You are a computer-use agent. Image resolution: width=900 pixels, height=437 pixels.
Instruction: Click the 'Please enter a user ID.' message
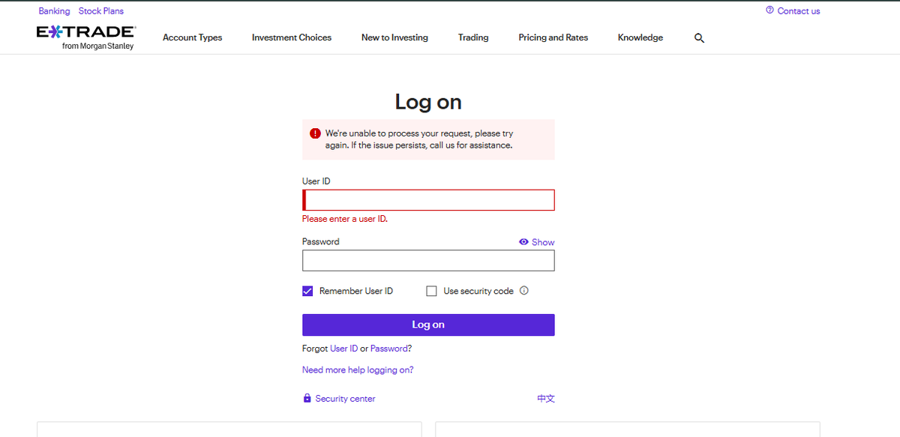click(345, 219)
